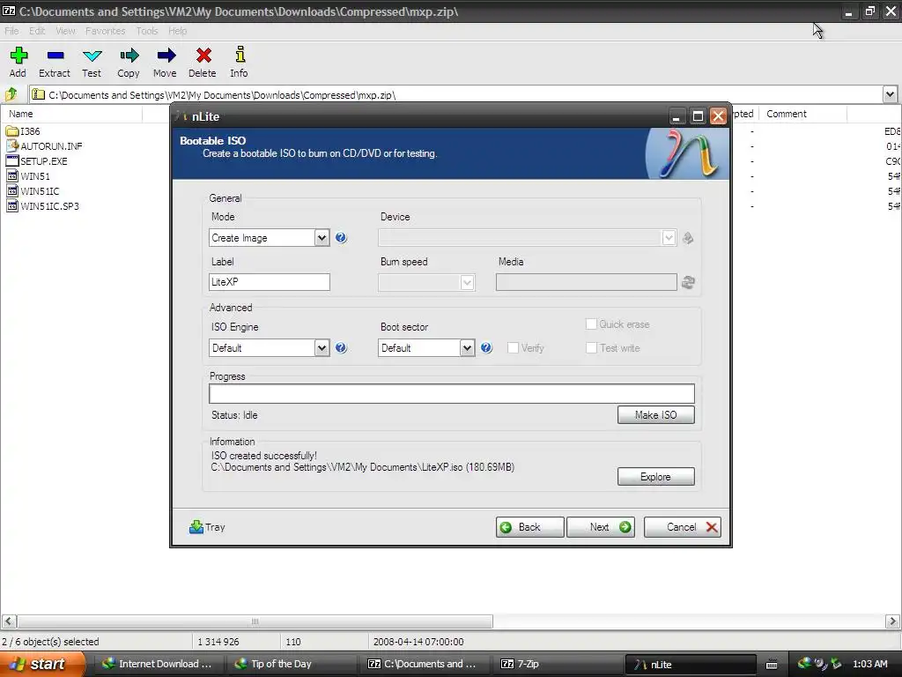Click the Label field containing LiteXP

point(270,282)
